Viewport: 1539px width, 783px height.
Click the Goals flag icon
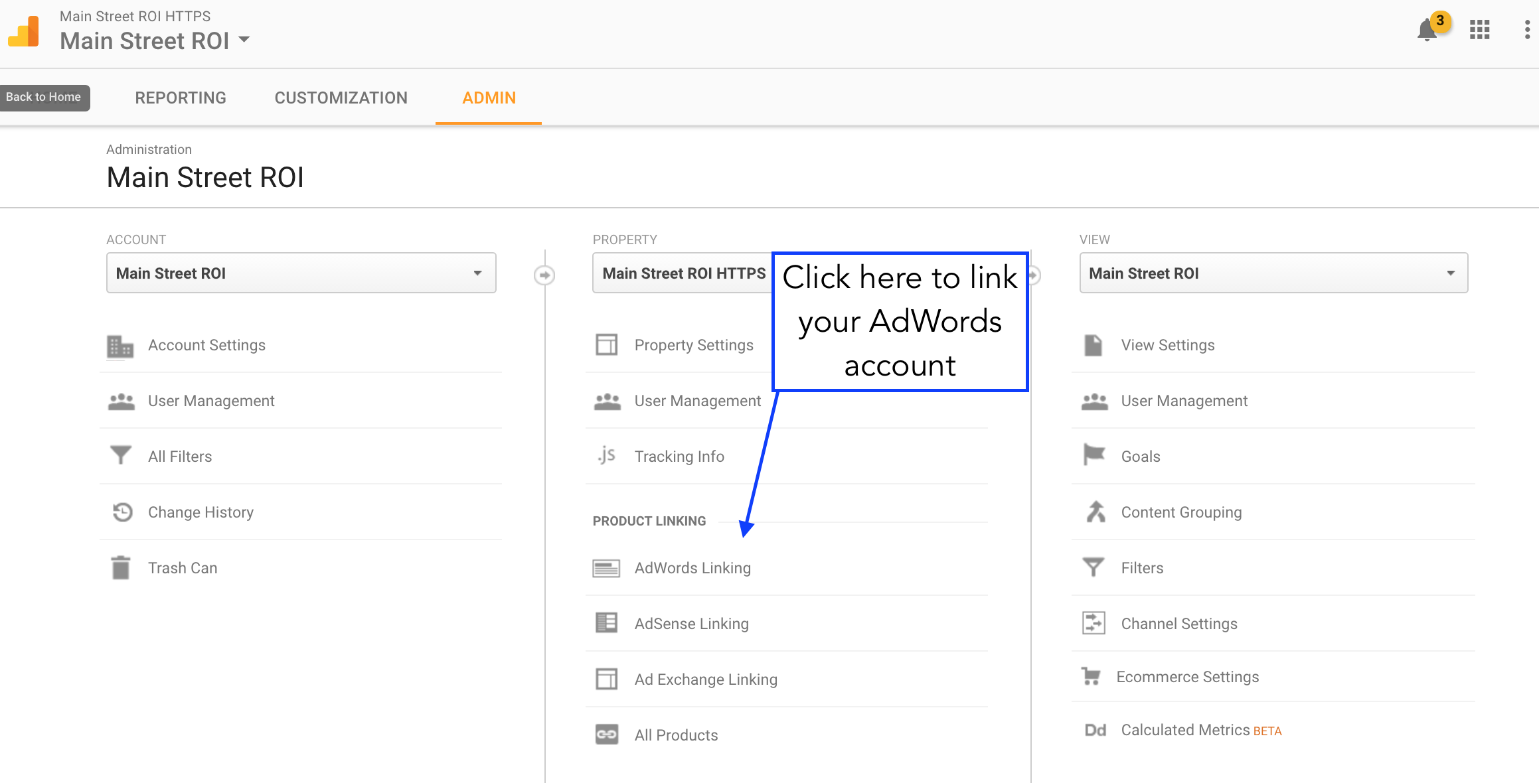(1093, 455)
